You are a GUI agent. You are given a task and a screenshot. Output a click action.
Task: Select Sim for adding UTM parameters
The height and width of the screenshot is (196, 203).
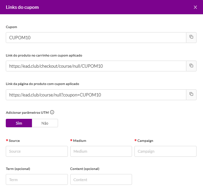[x=19, y=123]
